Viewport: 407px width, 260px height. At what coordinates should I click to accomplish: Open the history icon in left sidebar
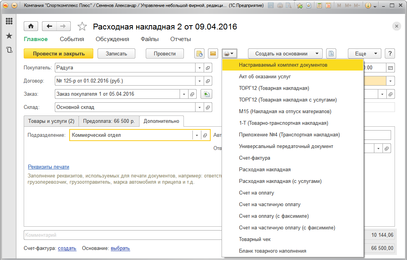click(9, 50)
